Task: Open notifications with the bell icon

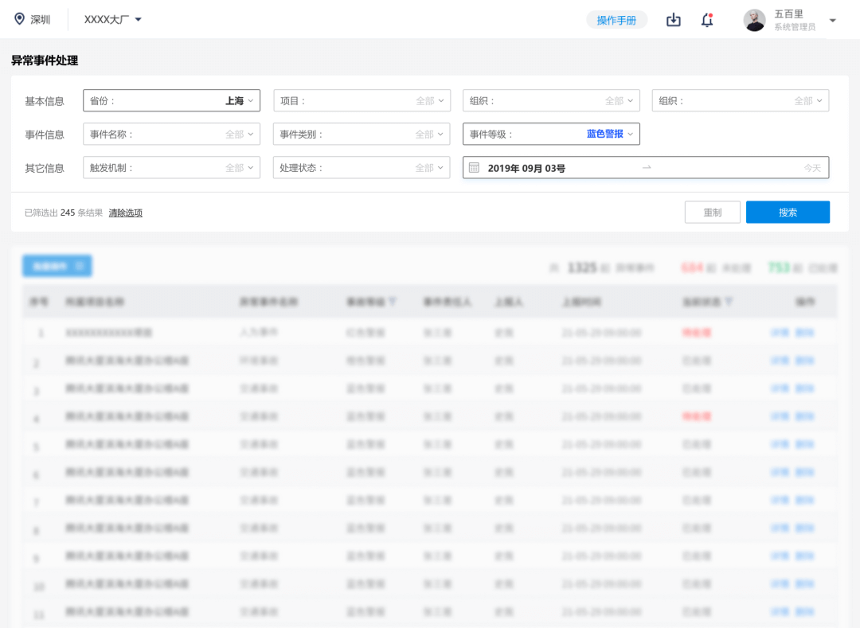Action: click(x=708, y=20)
